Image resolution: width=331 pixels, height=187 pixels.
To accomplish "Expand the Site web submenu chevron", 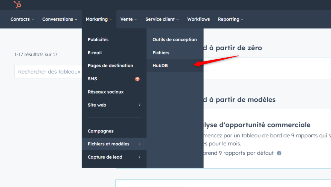I will click(x=139, y=105).
